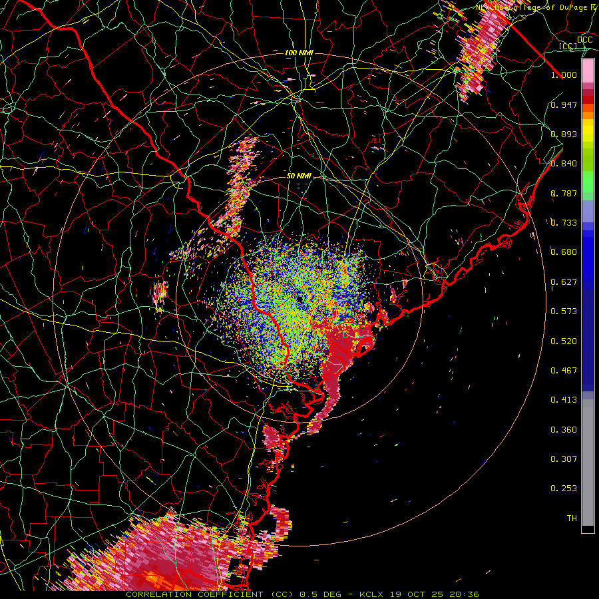Click the 1.000 color scale value
599x599 pixels.
click(x=564, y=75)
